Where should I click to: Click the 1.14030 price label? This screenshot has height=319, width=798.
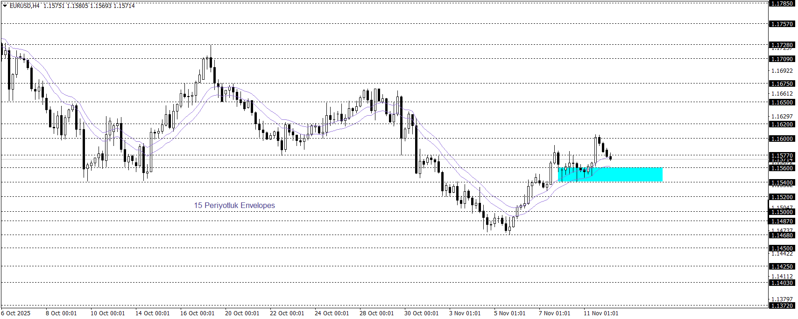pos(782,283)
